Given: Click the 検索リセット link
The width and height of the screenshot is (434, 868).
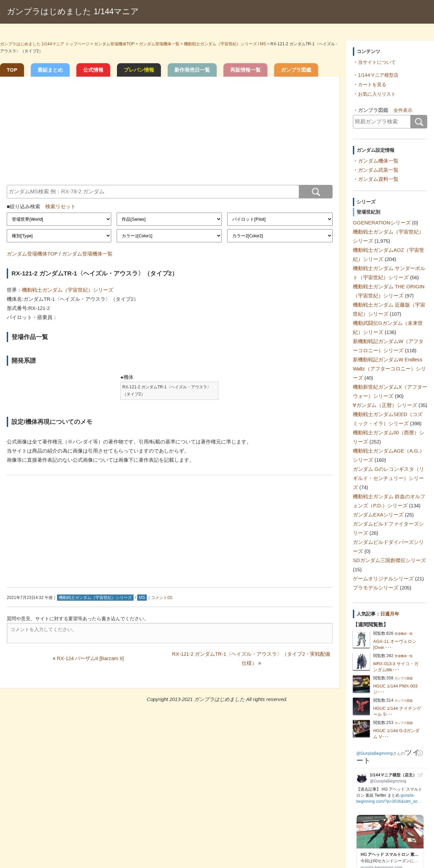Looking at the screenshot, I should (x=60, y=207).
